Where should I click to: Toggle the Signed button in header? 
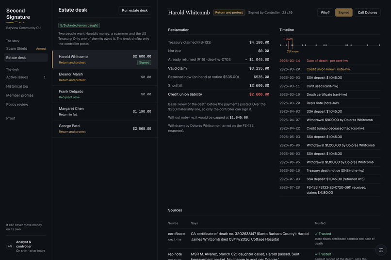tap(343, 13)
